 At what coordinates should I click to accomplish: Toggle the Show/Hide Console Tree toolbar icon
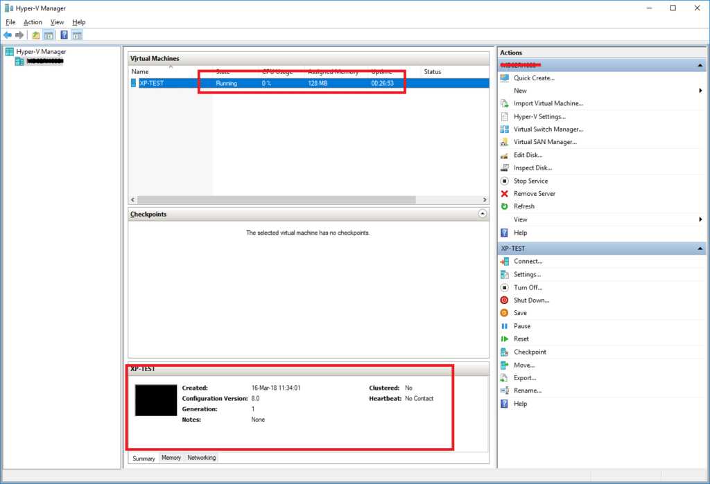(x=49, y=35)
